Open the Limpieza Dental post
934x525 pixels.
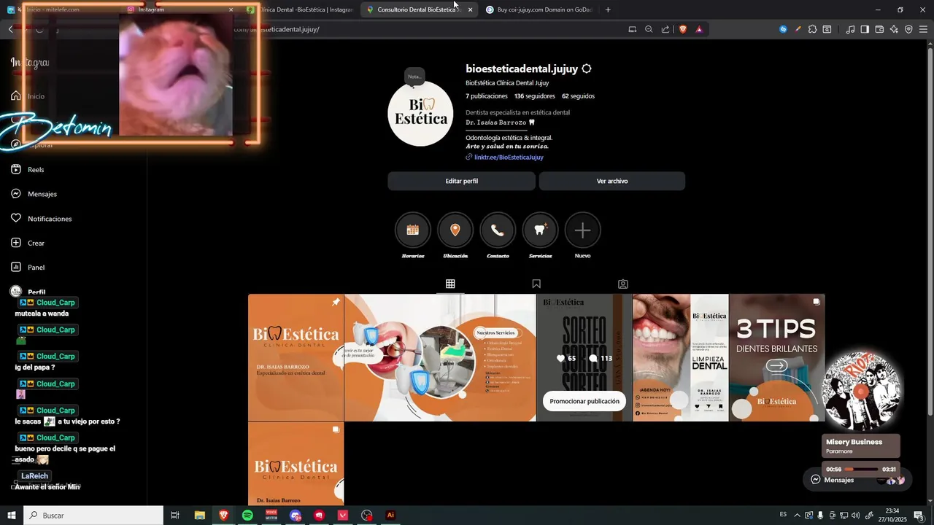(x=680, y=357)
